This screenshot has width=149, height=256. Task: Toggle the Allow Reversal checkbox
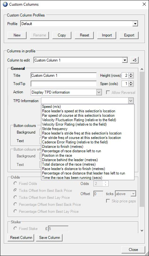coord(108,92)
